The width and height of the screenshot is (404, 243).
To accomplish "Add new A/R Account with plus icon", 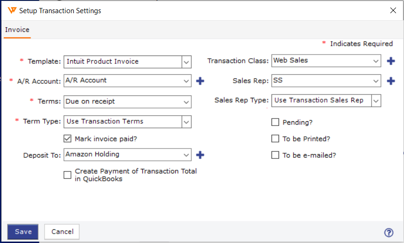I will [200, 81].
